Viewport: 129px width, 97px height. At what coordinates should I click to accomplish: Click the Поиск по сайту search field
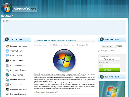click(x=109, y=46)
